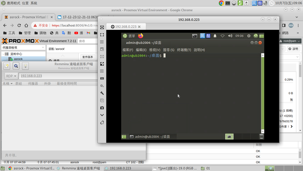Click terminal green vertical scrollbar
303x171 pixels.
(263, 93)
